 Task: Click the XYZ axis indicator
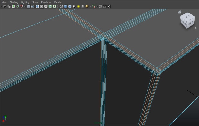point(4,119)
